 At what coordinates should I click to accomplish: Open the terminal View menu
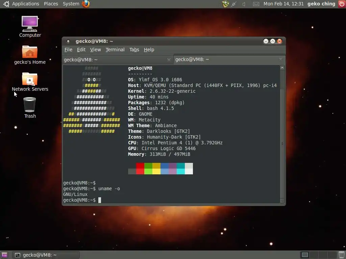95,50
